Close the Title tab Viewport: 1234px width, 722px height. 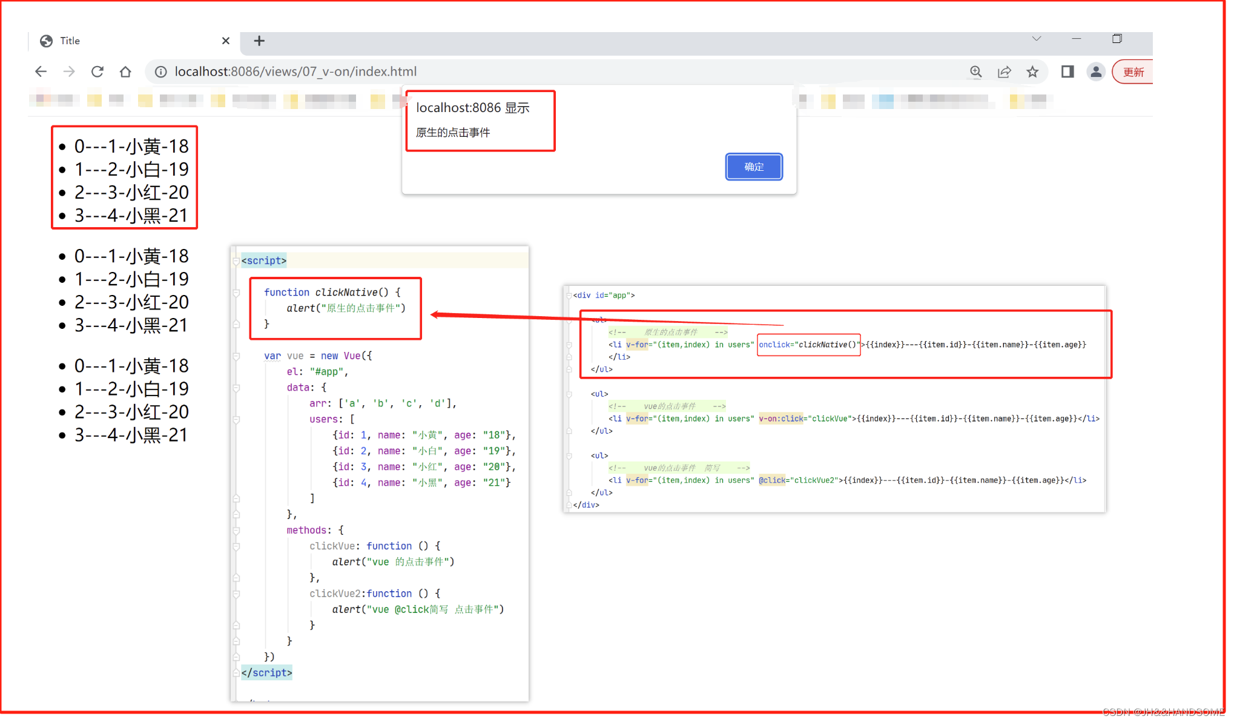point(226,41)
